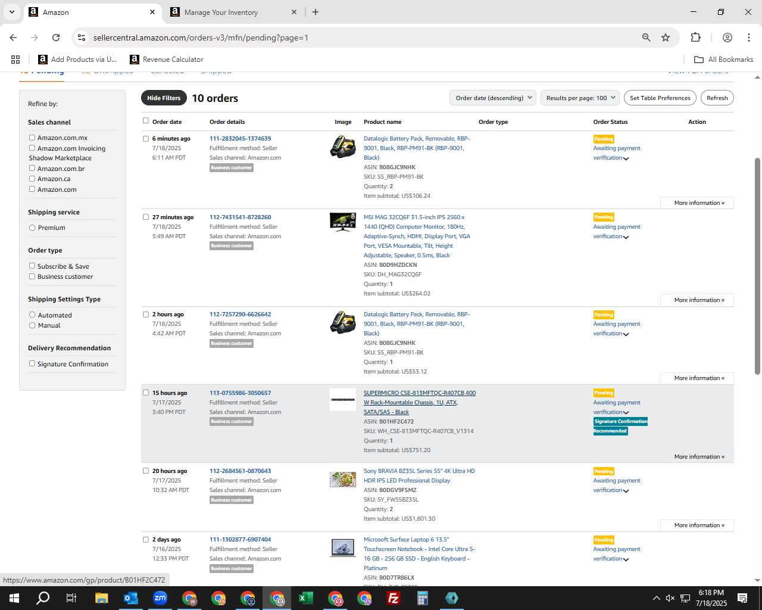Open Sony BRAVIA BZ35L product link
Viewport: 762px width, 610px height.
419,475
